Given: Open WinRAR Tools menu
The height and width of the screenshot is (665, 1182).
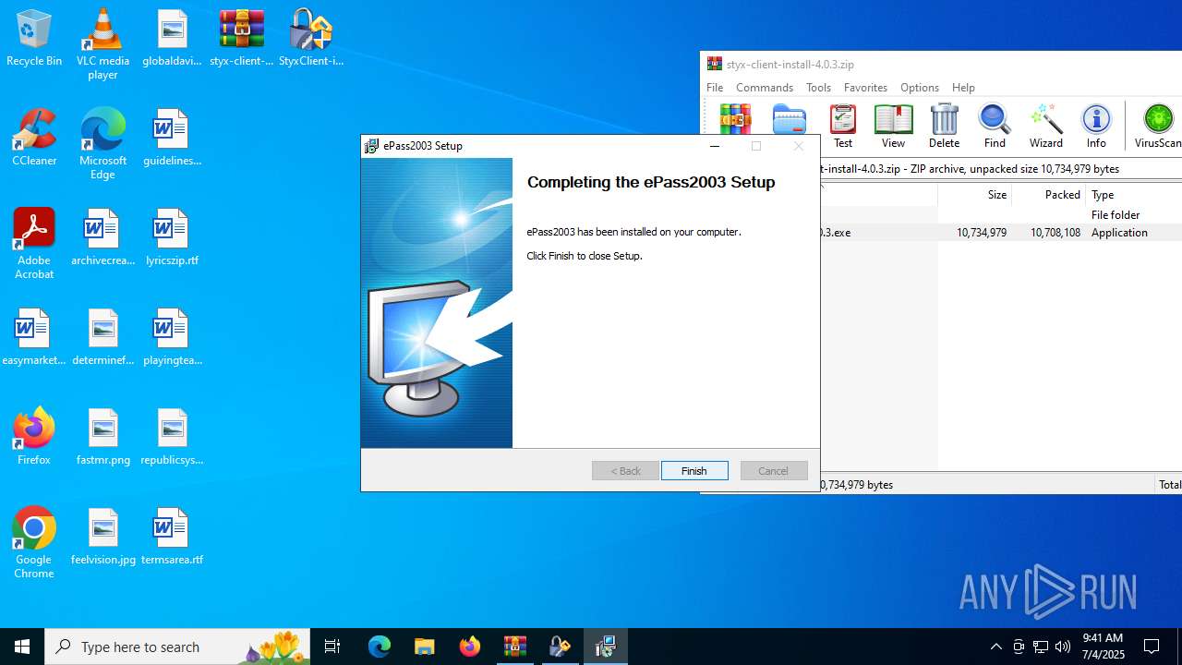Looking at the screenshot, I should coord(818,87).
